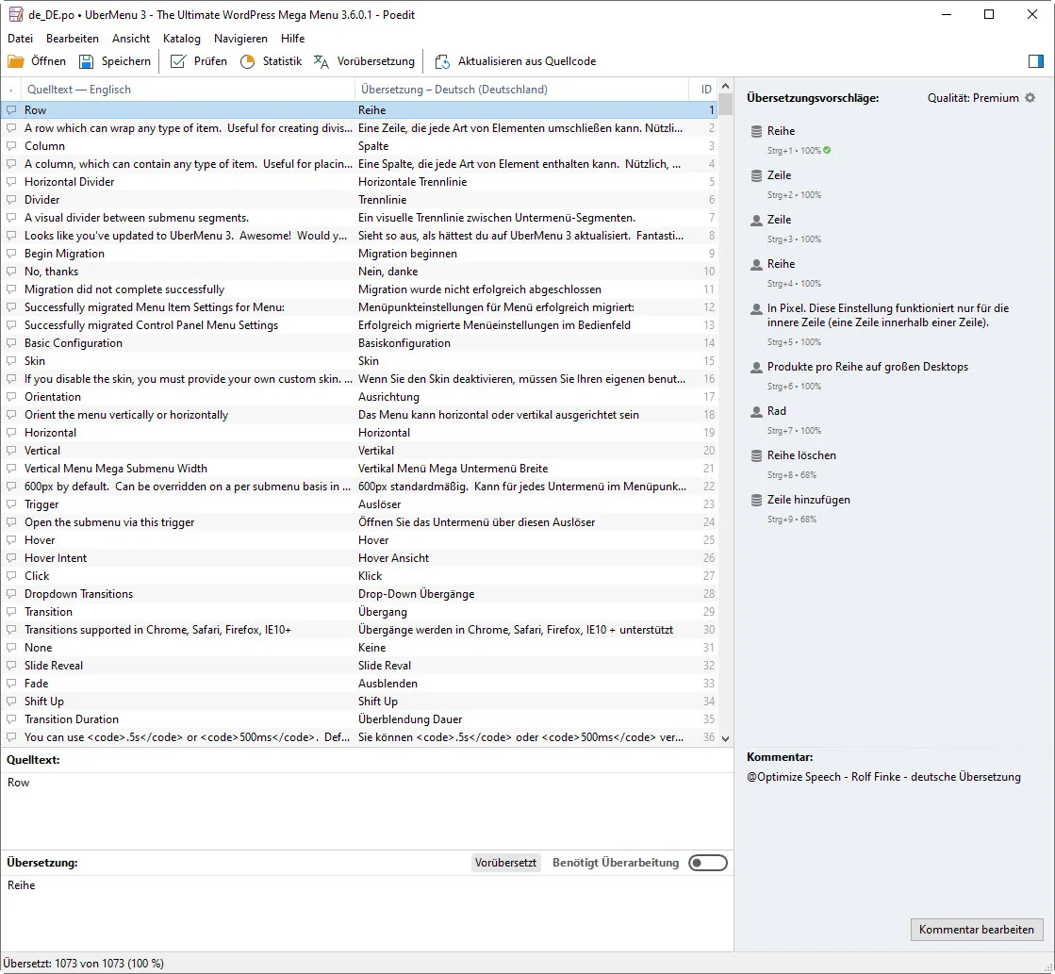1055x974 pixels.
Task: Select the Horizontal Divider row
Action: tap(359, 182)
